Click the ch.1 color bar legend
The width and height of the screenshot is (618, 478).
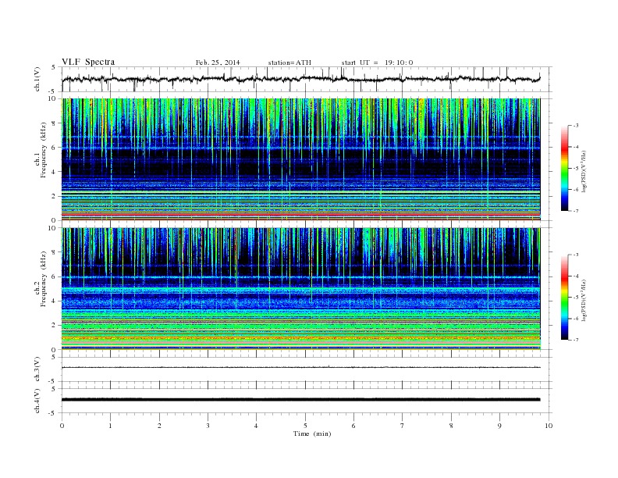coord(564,168)
